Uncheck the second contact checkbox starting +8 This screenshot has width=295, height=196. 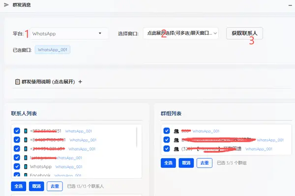17,140
